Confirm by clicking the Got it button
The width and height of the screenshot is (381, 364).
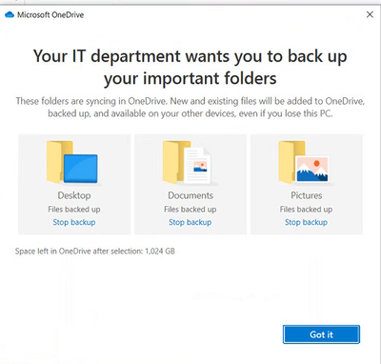(x=321, y=334)
